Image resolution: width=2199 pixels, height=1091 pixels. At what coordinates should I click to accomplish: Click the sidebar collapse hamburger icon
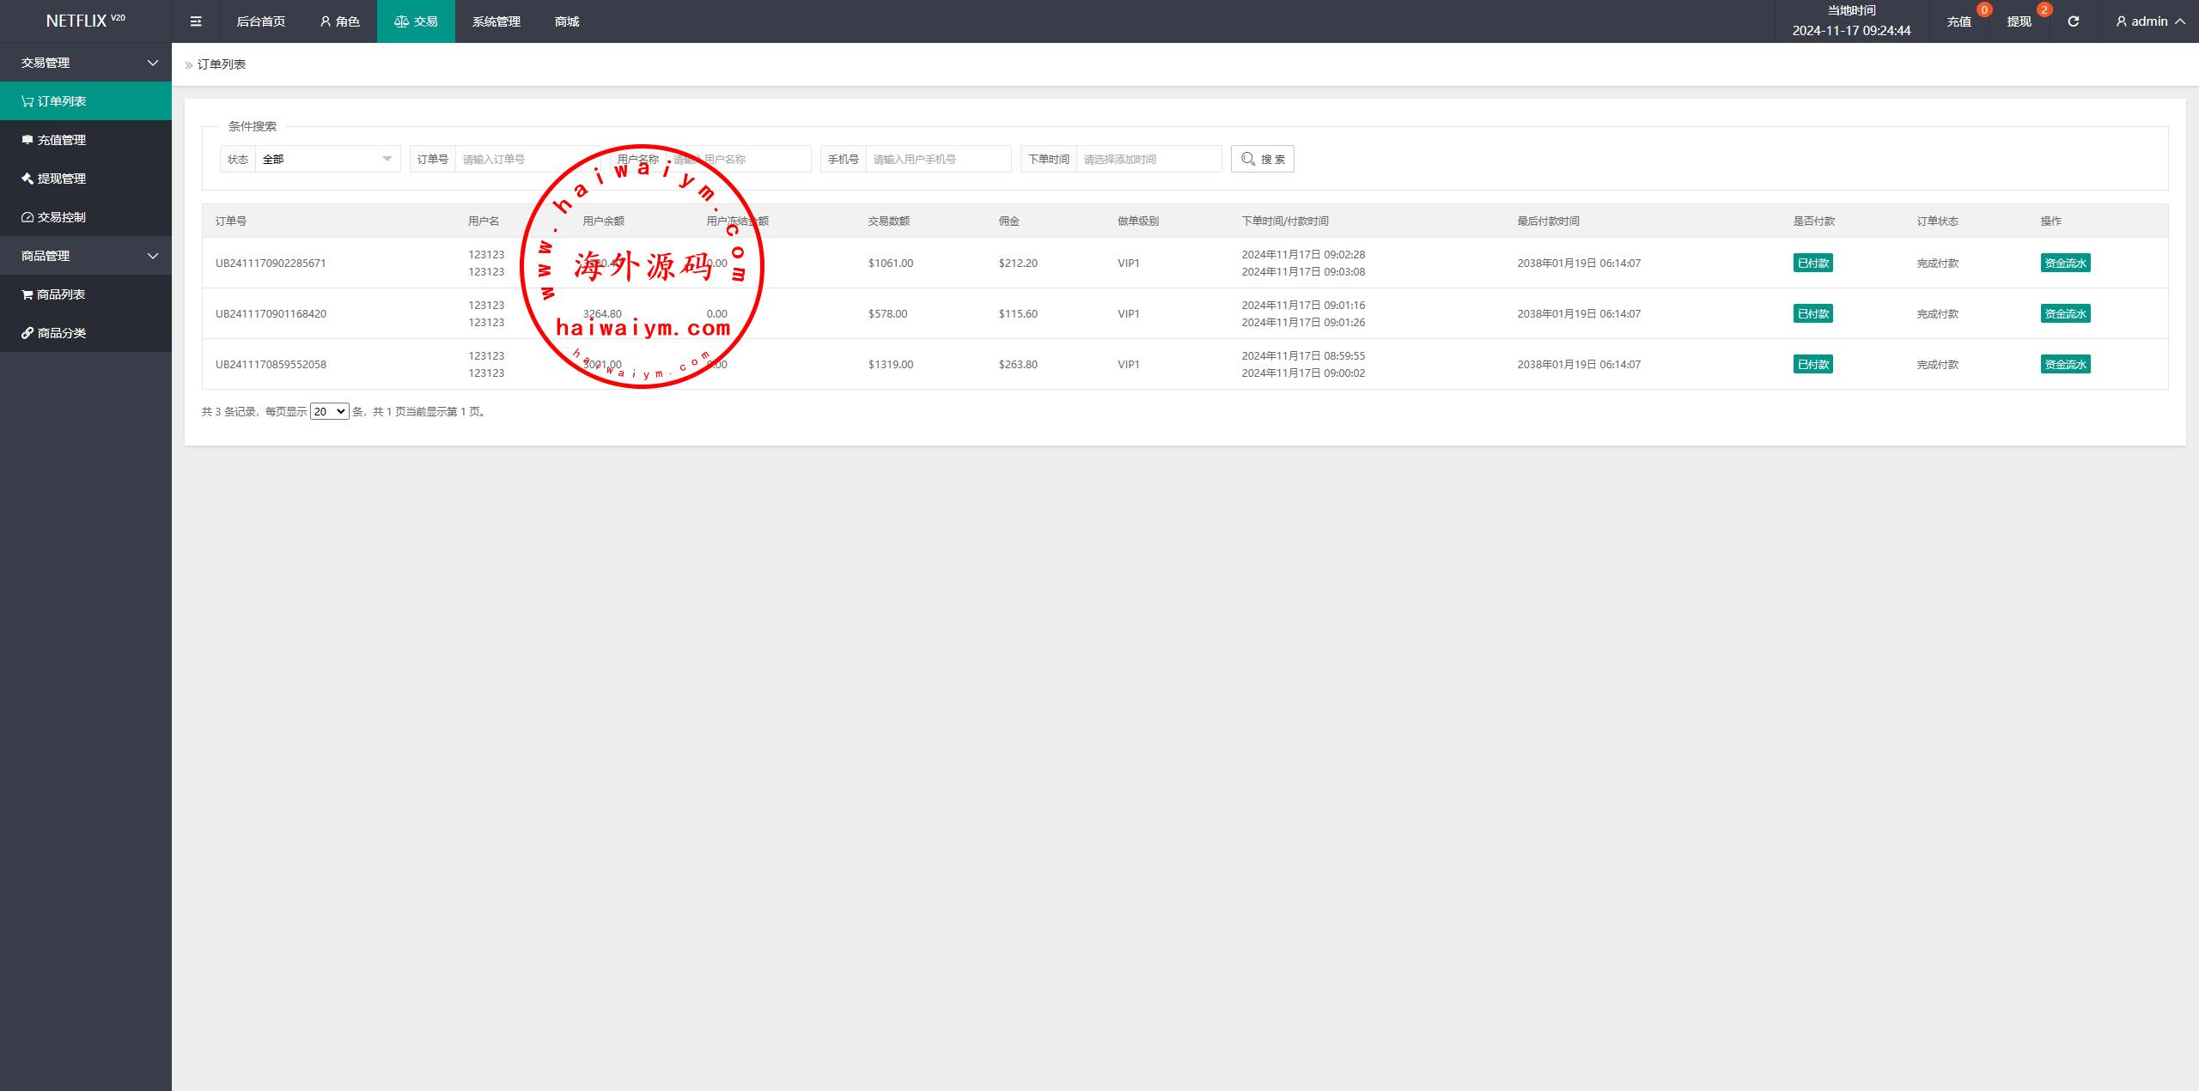196,21
